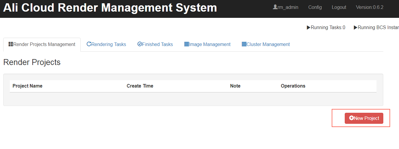Click the triangle icon before Running Tasks
399x149 pixels.
tap(309, 28)
